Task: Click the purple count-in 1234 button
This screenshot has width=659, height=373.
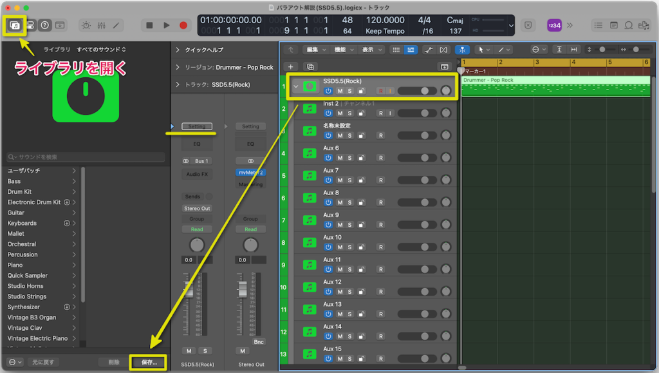Action: click(554, 25)
